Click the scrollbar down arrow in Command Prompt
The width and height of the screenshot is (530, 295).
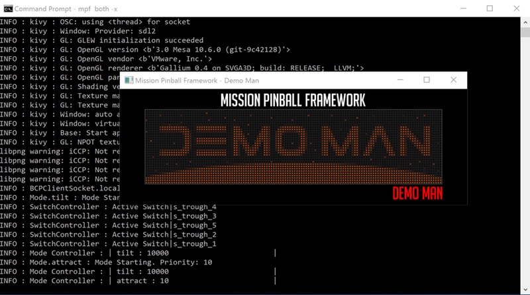tap(524, 290)
